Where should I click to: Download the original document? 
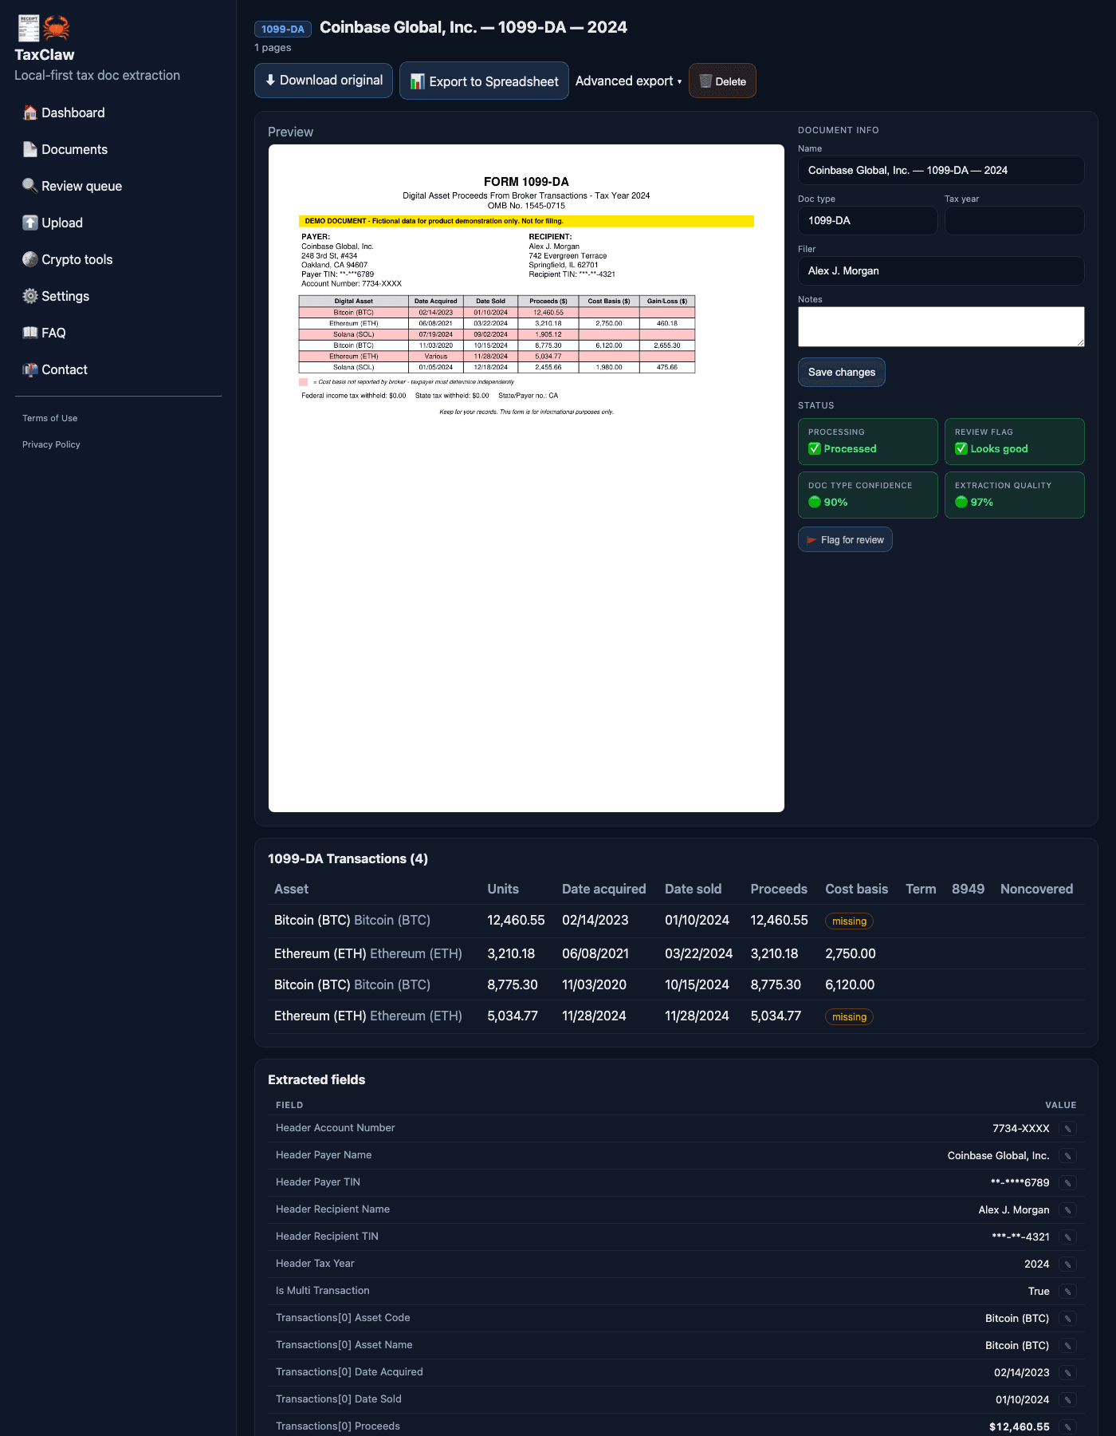[324, 81]
